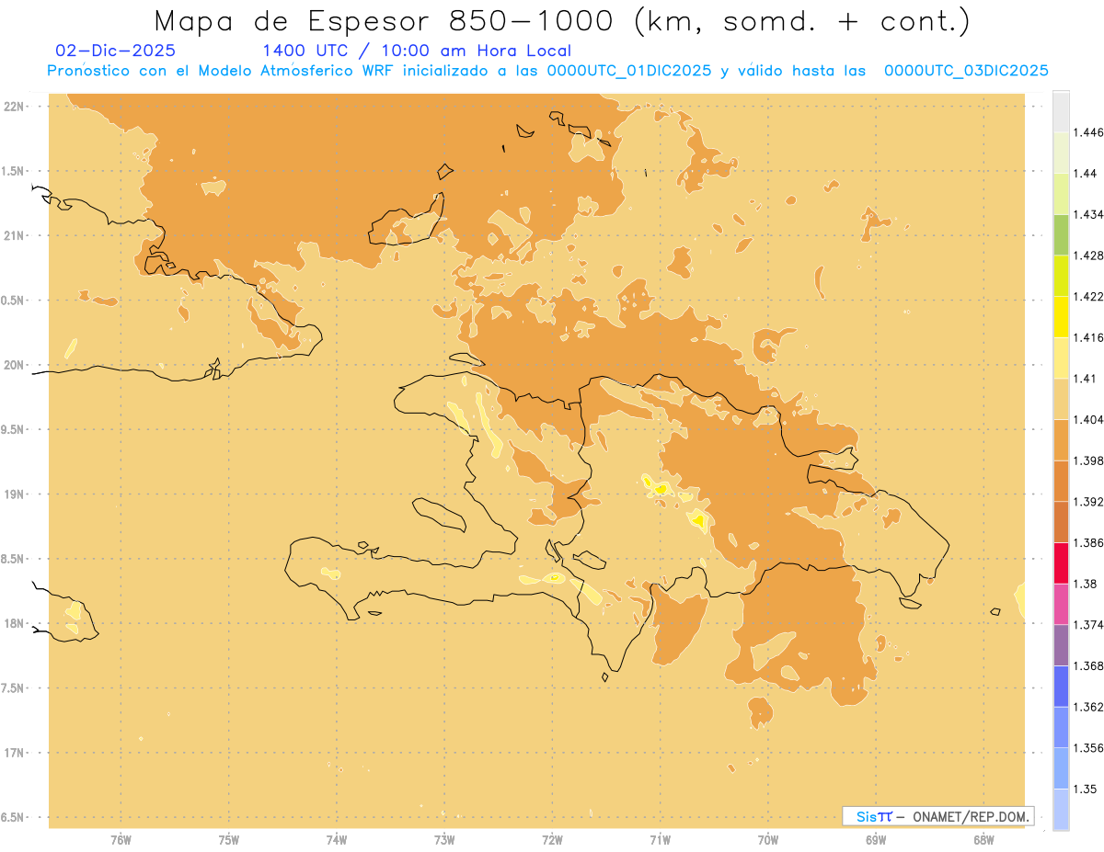
Task: Click the 76W longitude label
Action: (121, 839)
